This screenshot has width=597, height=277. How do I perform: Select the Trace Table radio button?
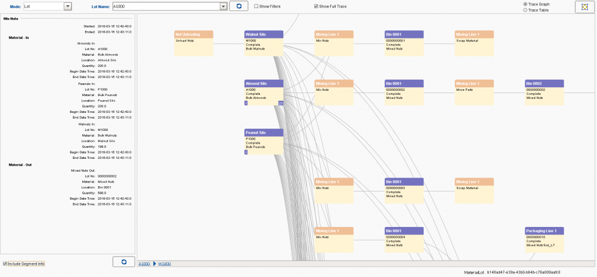tap(525, 10)
